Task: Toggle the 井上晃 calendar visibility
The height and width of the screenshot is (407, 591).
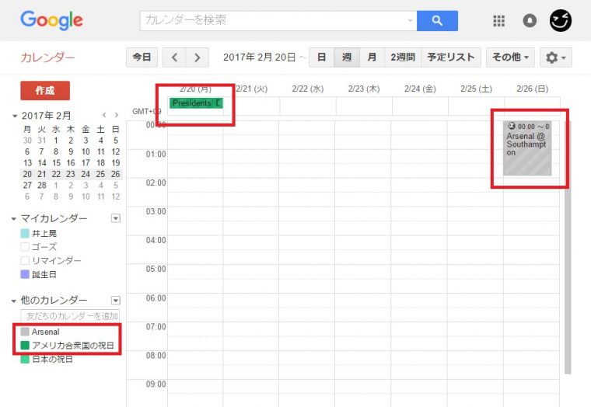Action: [x=25, y=234]
